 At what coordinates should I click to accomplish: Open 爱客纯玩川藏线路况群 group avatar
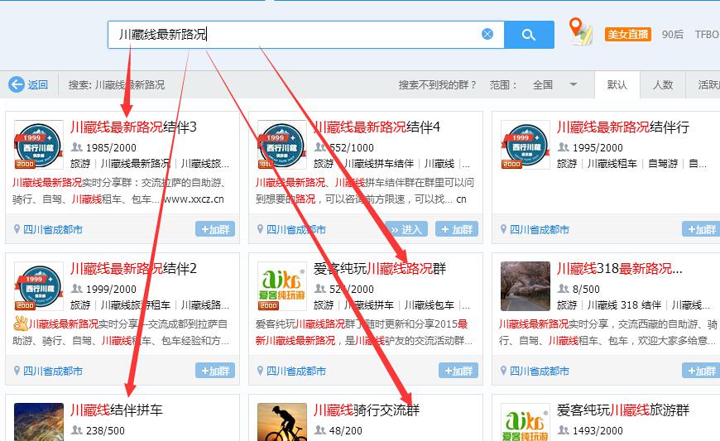(x=281, y=286)
